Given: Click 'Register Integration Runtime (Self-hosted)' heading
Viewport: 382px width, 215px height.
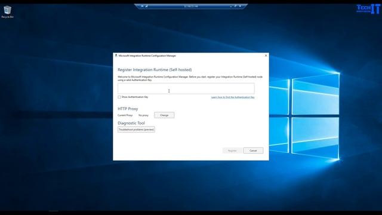Looking at the screenshot, I should [x=155, y=70].
